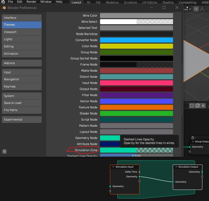The width and height of the screenshot is (209, 201).
Task: Click Simulation Input Delta Time output socket
Action: click(139, 172)
